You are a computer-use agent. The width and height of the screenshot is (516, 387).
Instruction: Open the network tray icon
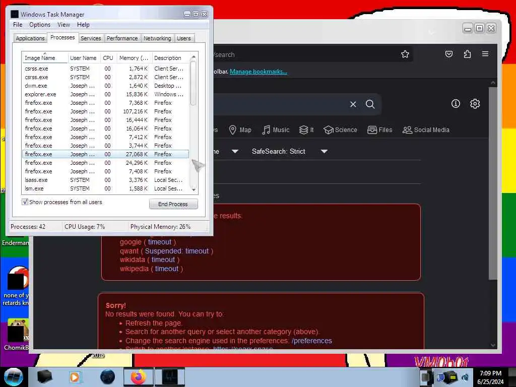tap(451, 377)
